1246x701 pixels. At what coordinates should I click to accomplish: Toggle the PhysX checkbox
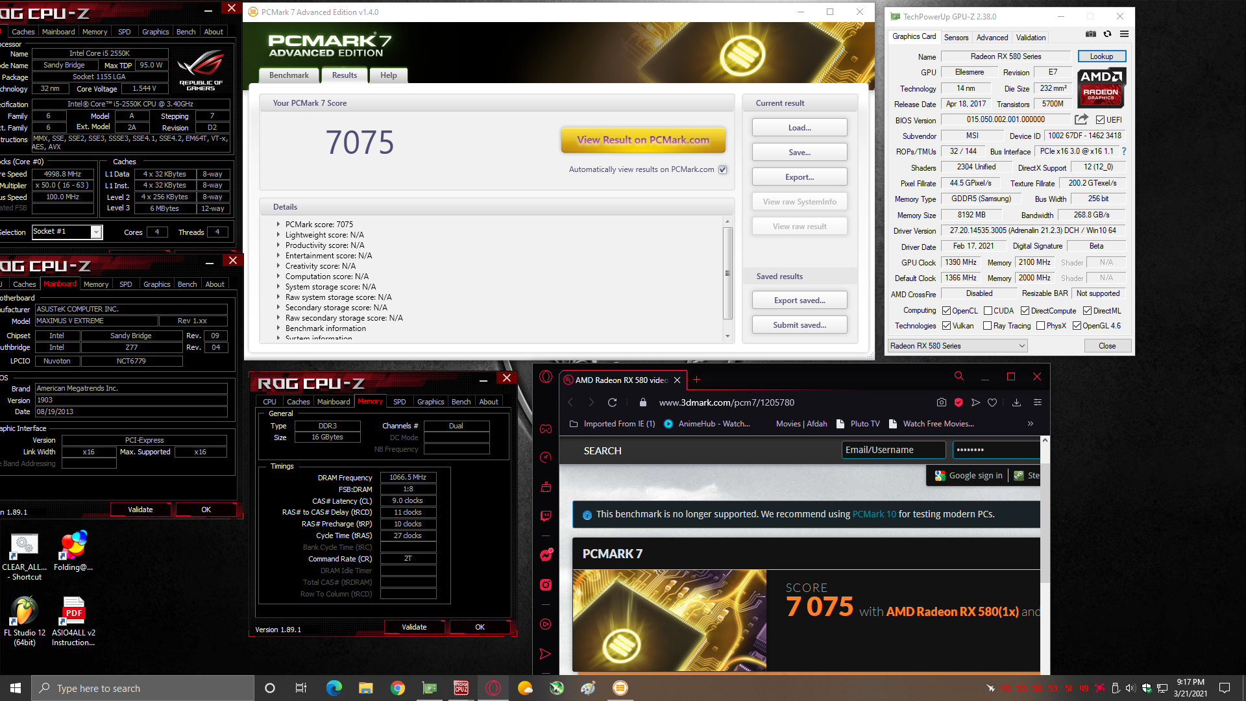(x=1040, y=326)
